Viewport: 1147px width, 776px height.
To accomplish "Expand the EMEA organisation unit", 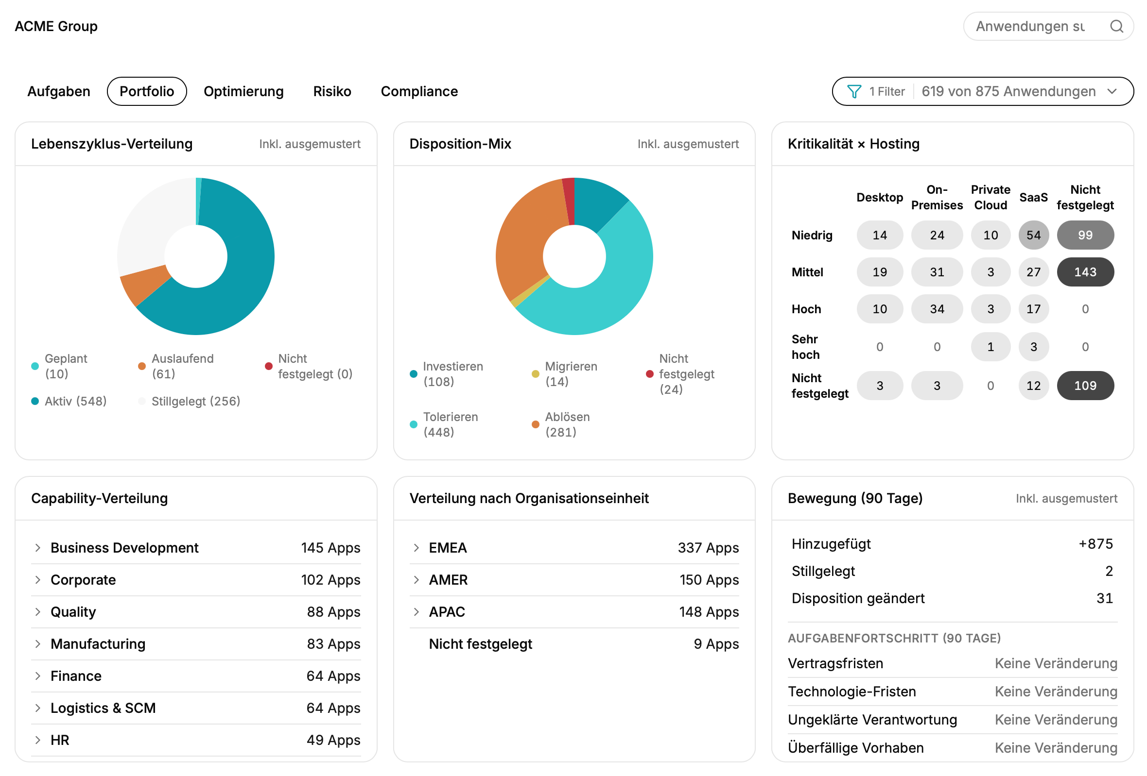I will tap(574, 548).
